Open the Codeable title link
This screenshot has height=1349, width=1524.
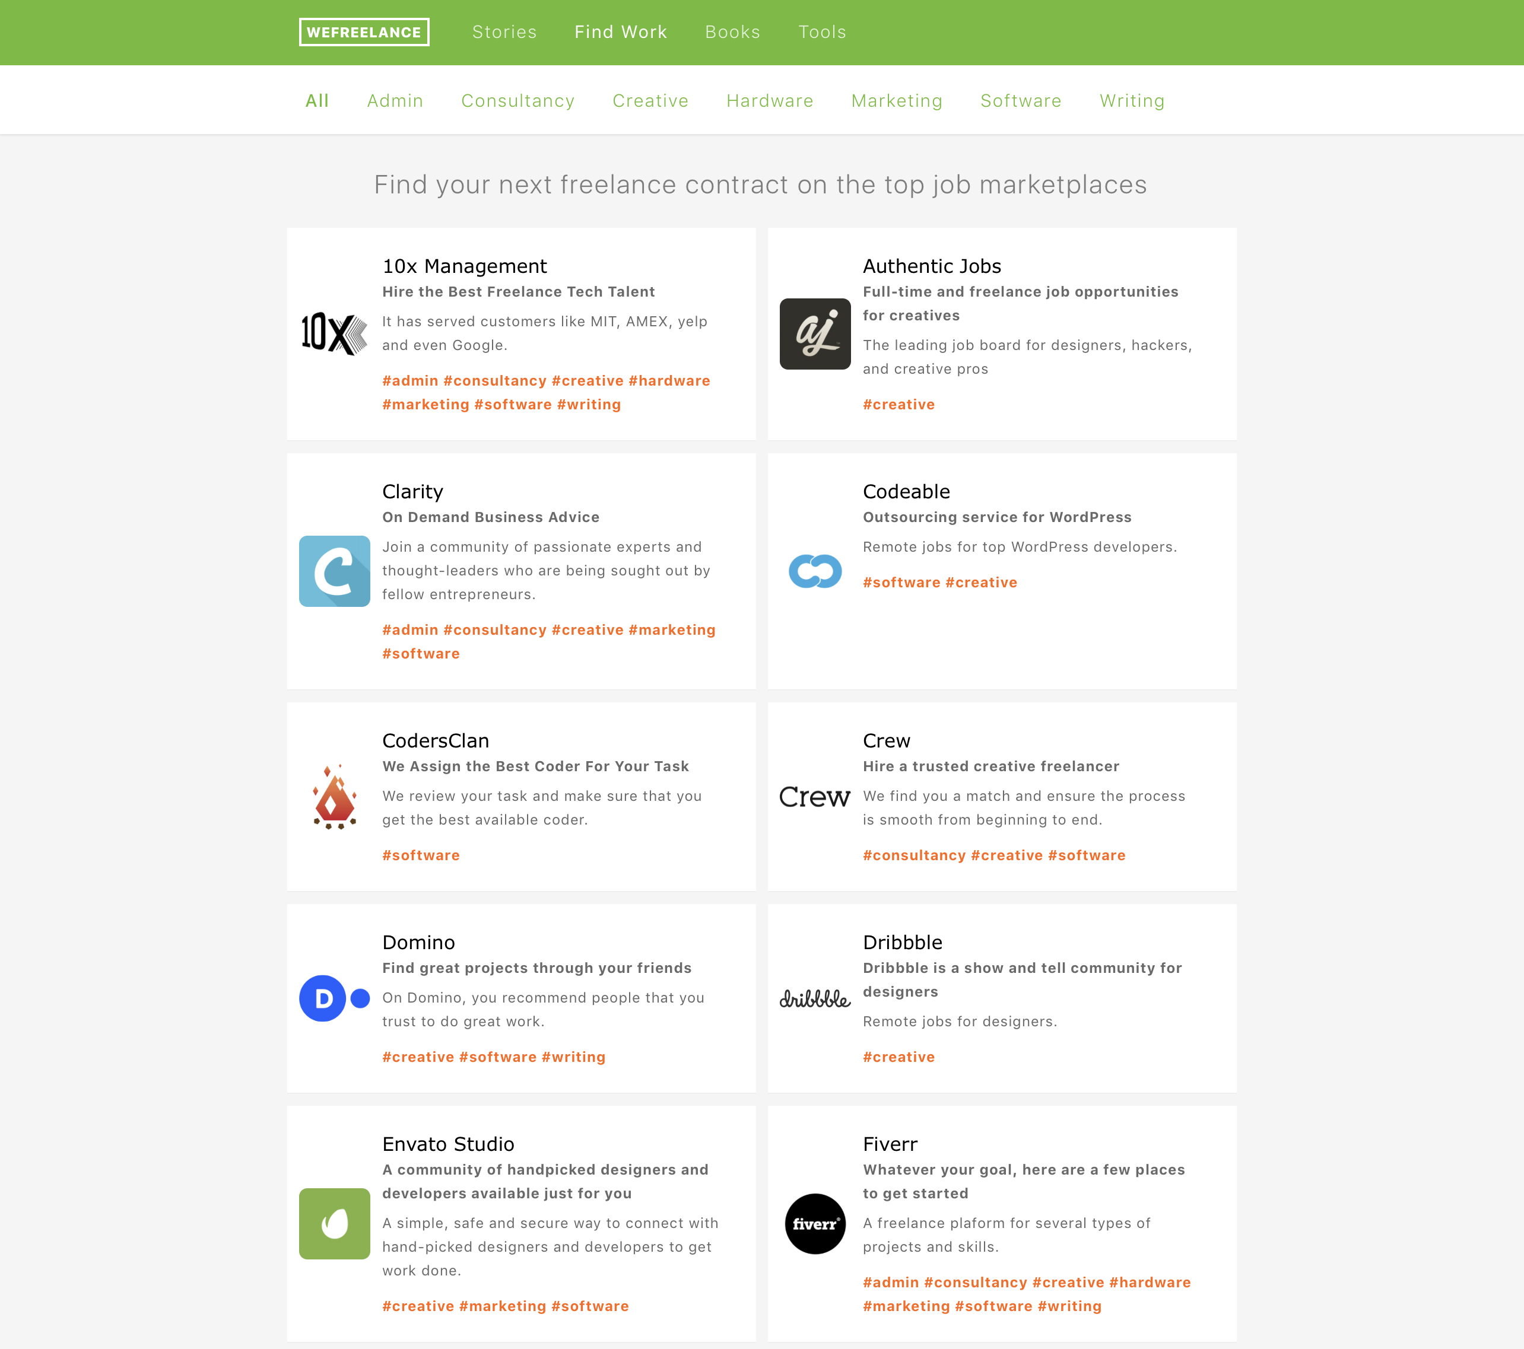(906, 491)
